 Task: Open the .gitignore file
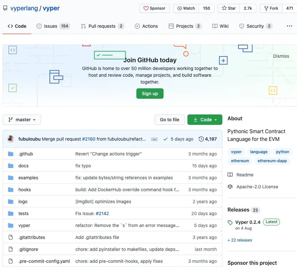pyautogui.click(x=28, y=249)
